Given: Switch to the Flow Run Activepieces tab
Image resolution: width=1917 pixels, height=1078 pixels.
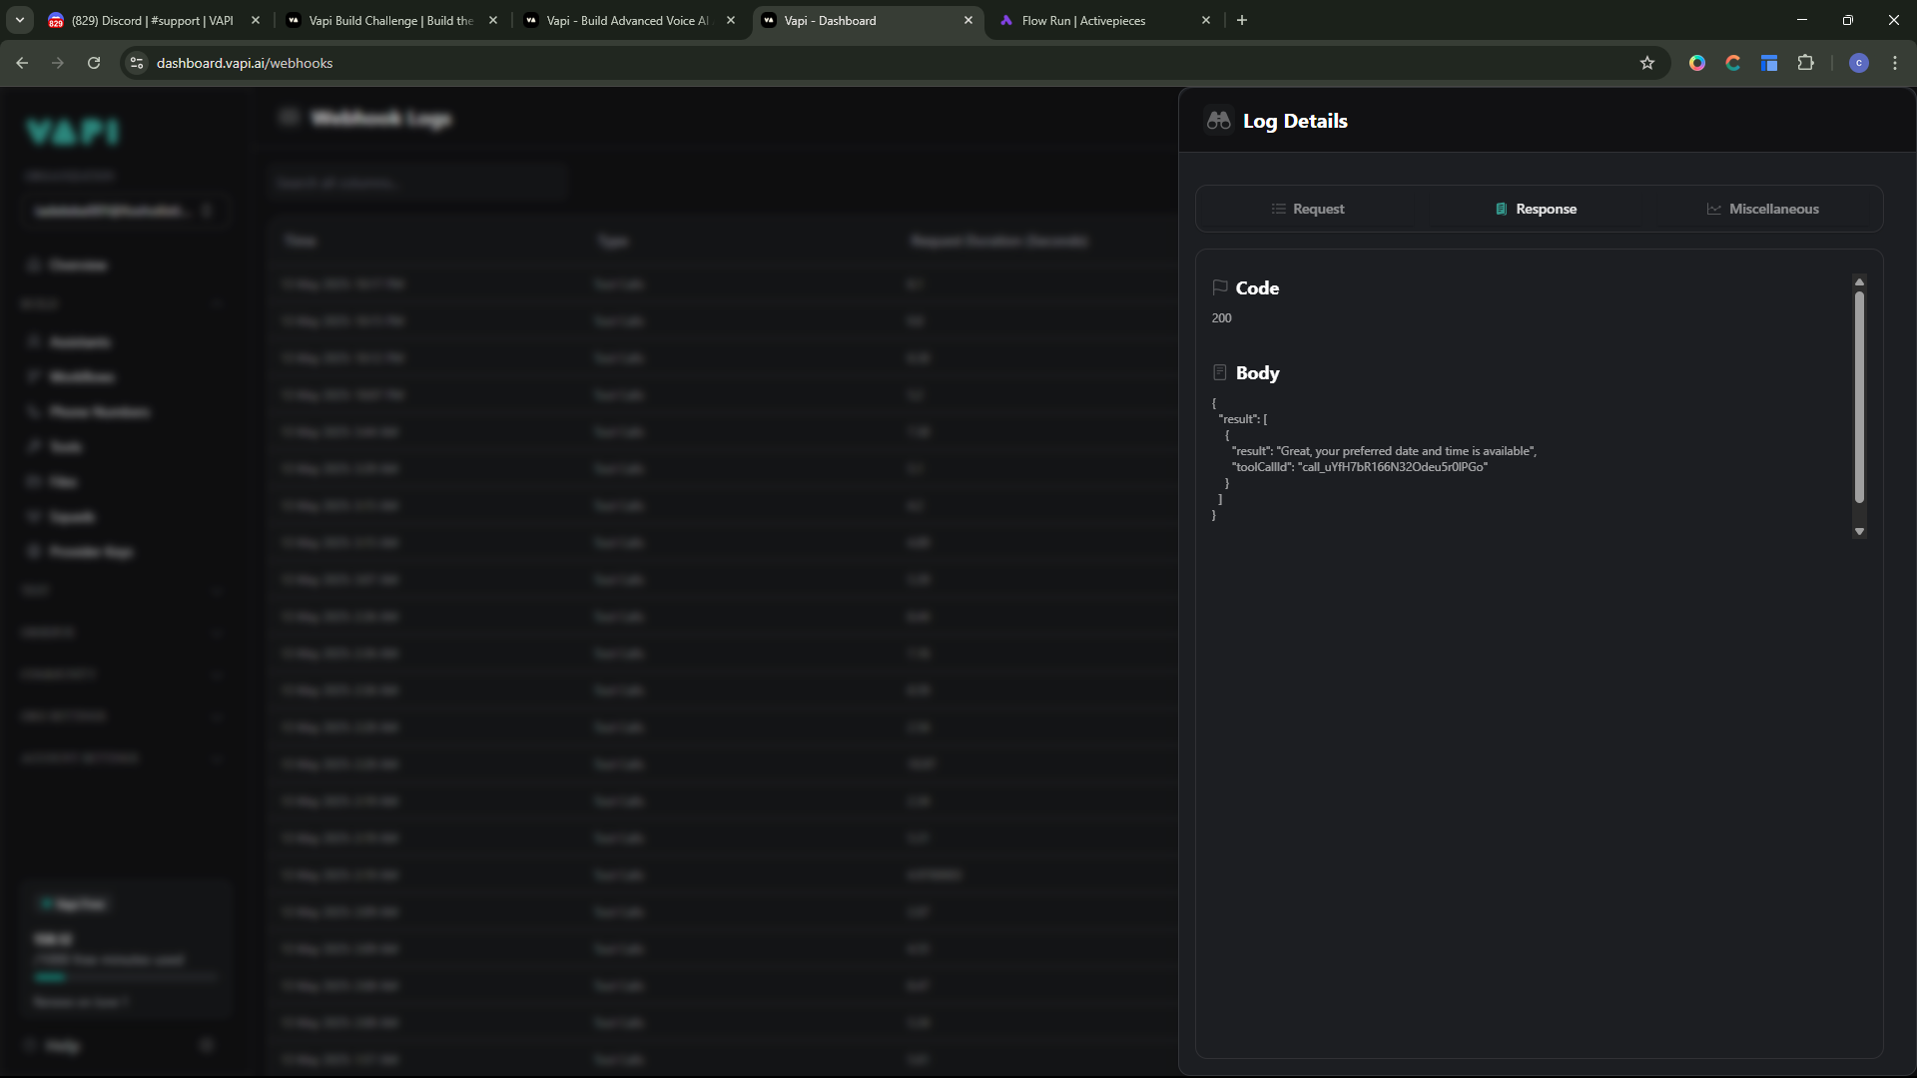Looking at the screenshot, I should 1083,20.
